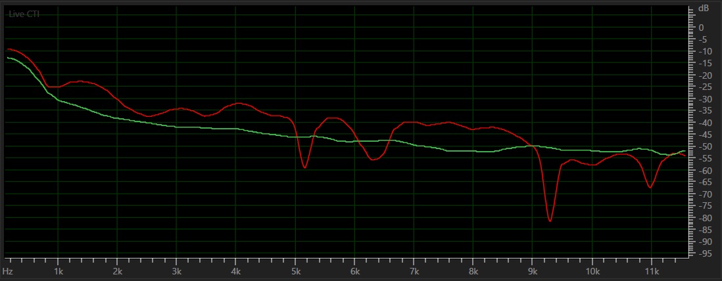Select the 2k frequency axis label

[x=118, y=270]
